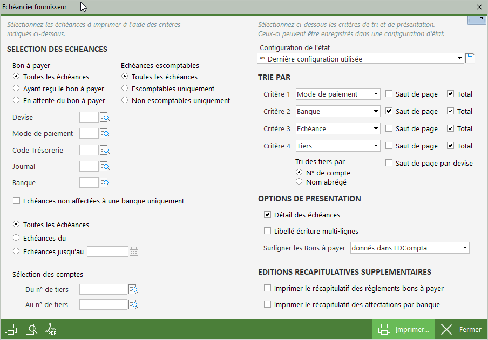Enable Saut de page for Critère 4
Screen dimensions: 488x340
click(x=389, y=146)
